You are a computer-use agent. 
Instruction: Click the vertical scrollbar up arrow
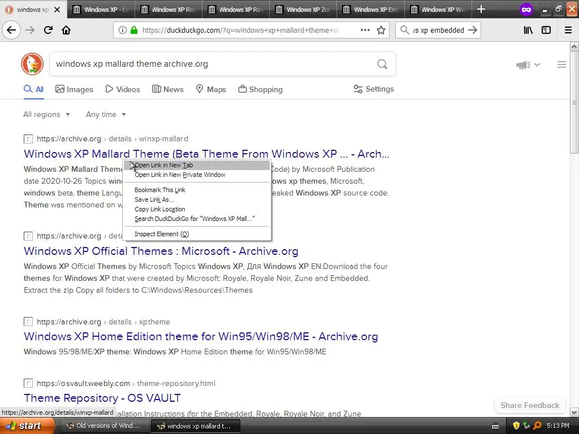[574, 46]
